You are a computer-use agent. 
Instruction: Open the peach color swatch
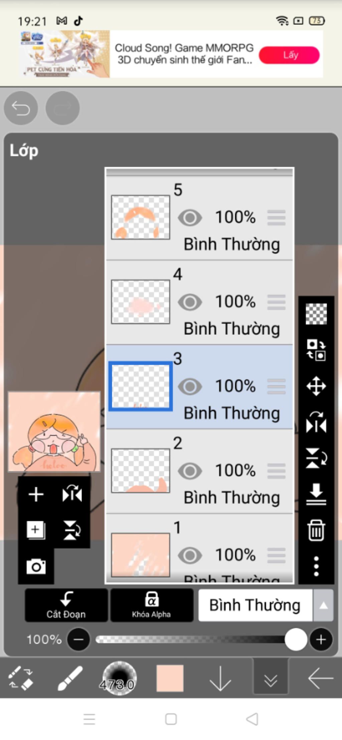click(170, 678)
